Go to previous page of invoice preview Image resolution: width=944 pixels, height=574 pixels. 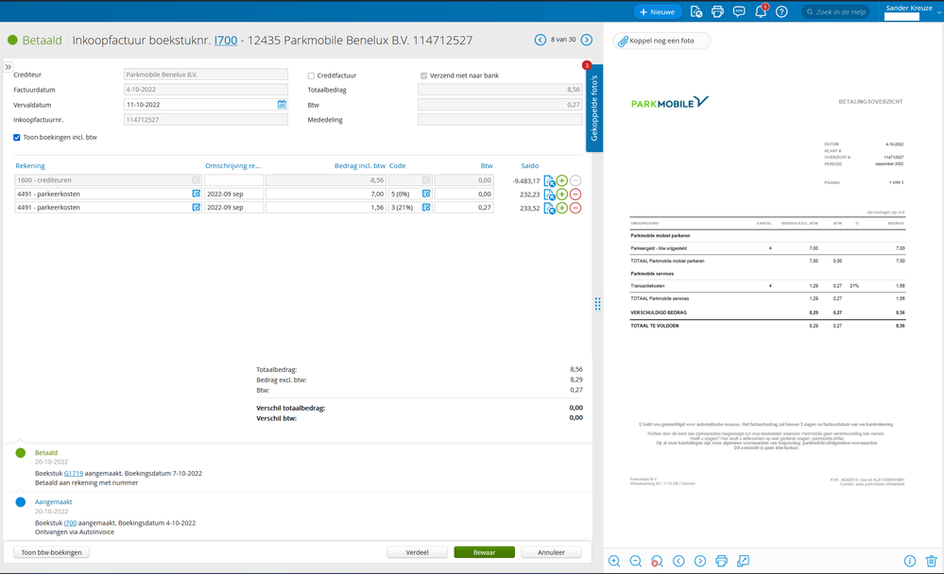coord(678,561)
